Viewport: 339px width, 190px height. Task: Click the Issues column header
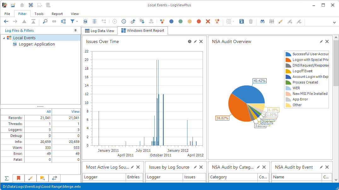click(x=194, y=177)
